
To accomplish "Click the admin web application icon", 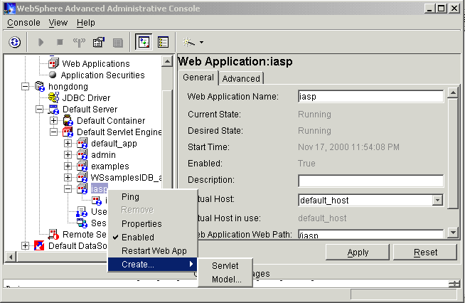I will pyautogui.click(x=82, y=154).
